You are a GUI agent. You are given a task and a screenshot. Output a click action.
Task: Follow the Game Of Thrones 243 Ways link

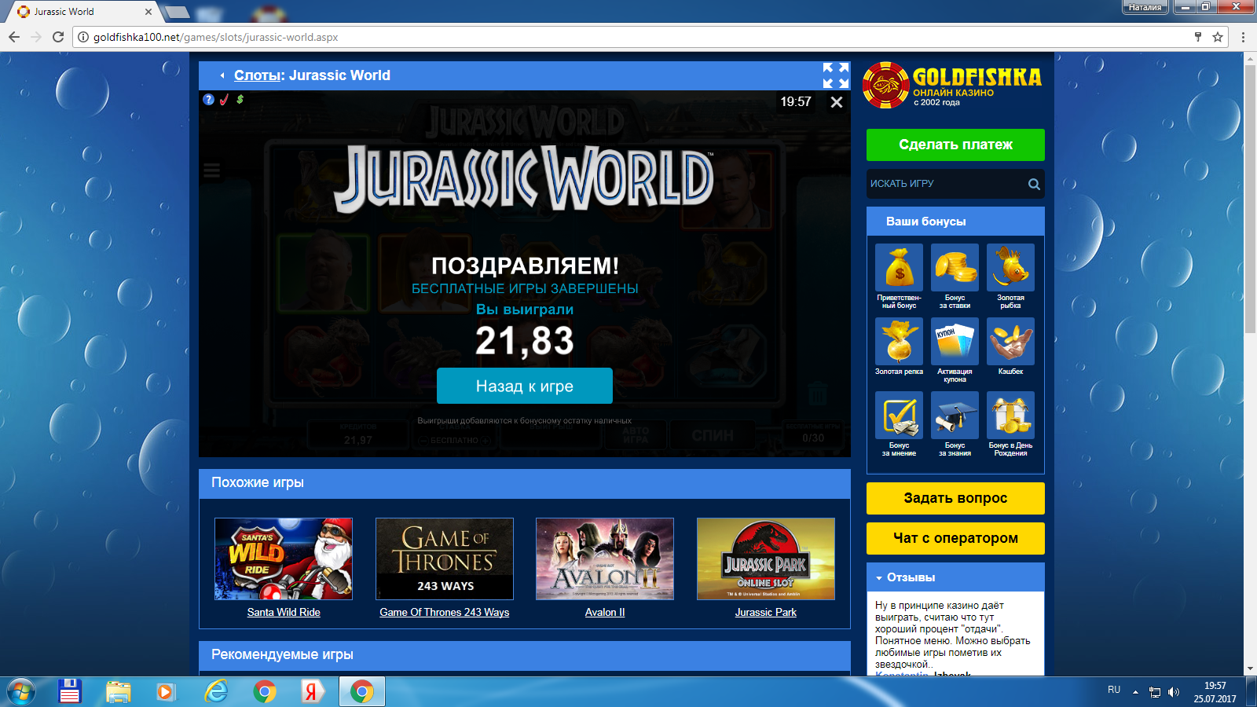pyautogui.click(x=445, y=613)
